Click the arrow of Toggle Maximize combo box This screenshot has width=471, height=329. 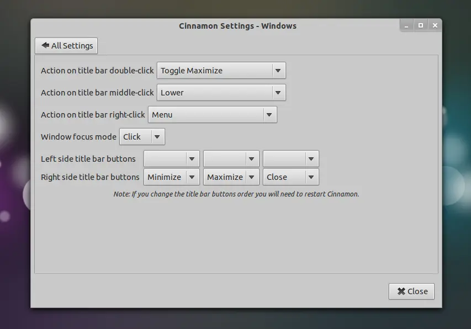point(278,71)
